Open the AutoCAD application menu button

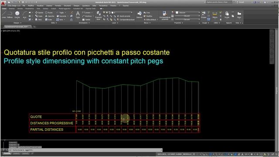(x=3, y=3)
